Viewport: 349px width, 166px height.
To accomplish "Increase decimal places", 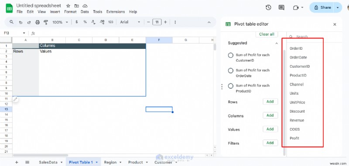I will (102, 22).
